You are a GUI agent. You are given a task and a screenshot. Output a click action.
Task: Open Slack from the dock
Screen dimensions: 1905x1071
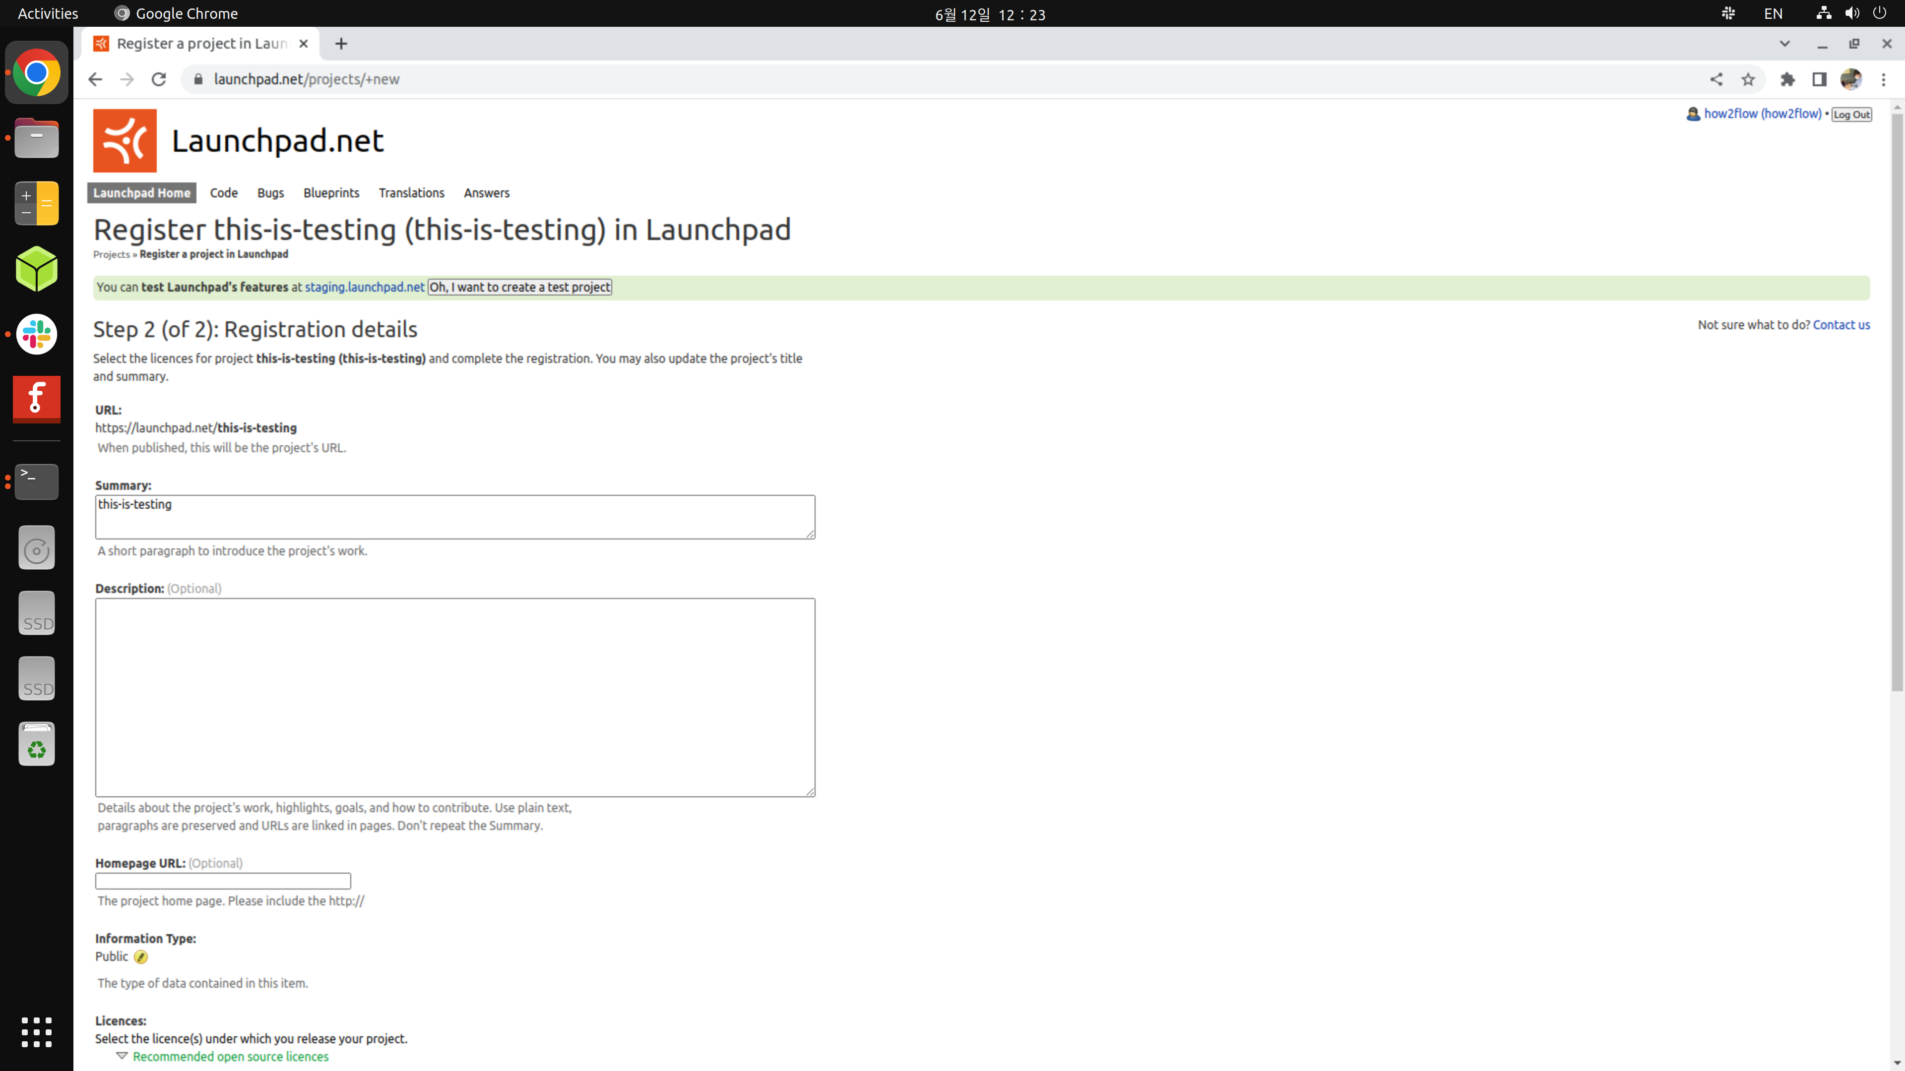[36, 334]
